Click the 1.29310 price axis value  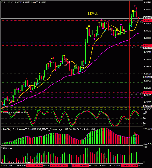[147, 88]
